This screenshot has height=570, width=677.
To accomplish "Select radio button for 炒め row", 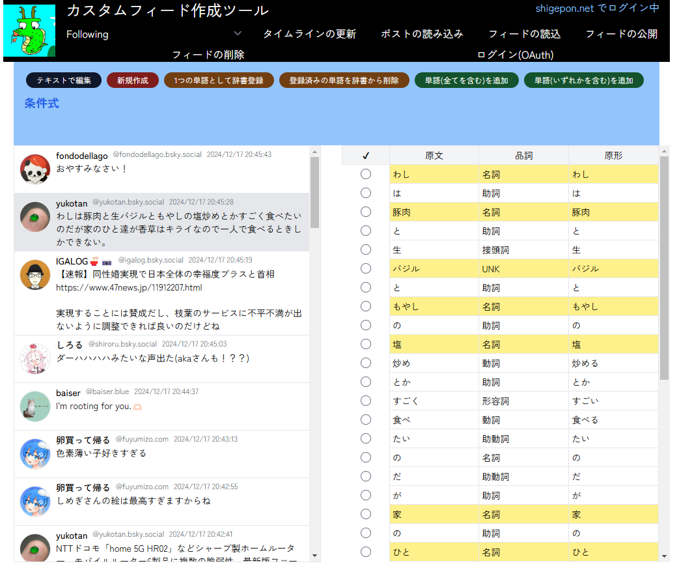I will pos(366,363).
